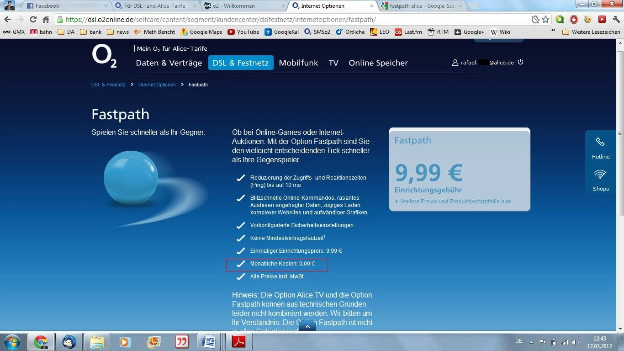This screenshot has width=624, height=351.
Task: Launch Windows Media Player from the taskbar
Action: (x=126, y=342)
